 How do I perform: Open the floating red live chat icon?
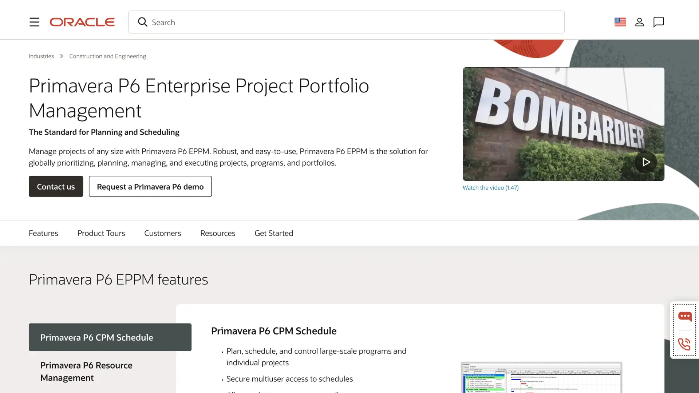tap(684, 316)
